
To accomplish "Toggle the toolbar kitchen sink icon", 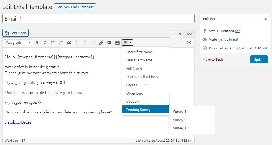I will (x=117, y=43).
